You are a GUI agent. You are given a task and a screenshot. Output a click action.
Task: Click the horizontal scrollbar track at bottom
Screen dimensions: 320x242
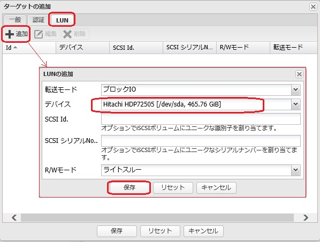[157, 217]
